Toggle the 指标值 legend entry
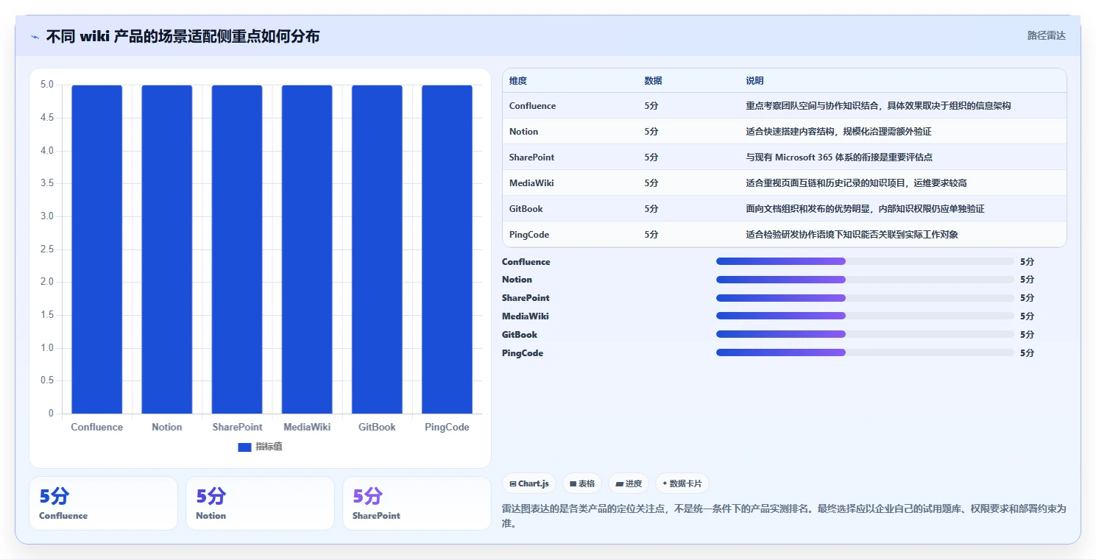 pyautogui.click(x=261, y=447)
